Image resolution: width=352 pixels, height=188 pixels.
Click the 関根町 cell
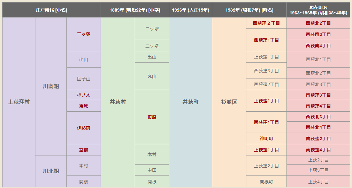pos(266,181)
